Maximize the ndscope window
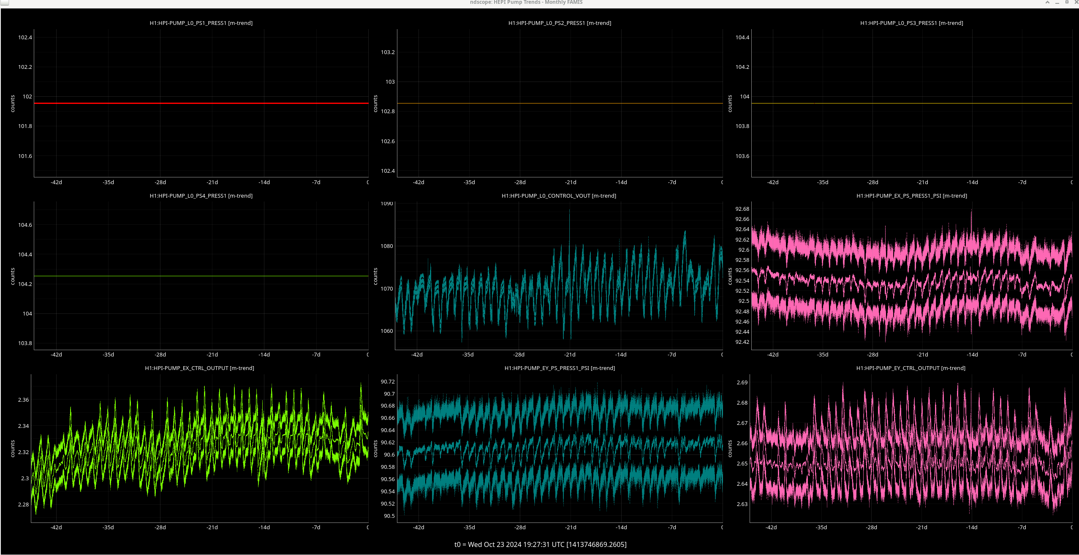Screen dimensions: 1079x555 (1067, 2)
